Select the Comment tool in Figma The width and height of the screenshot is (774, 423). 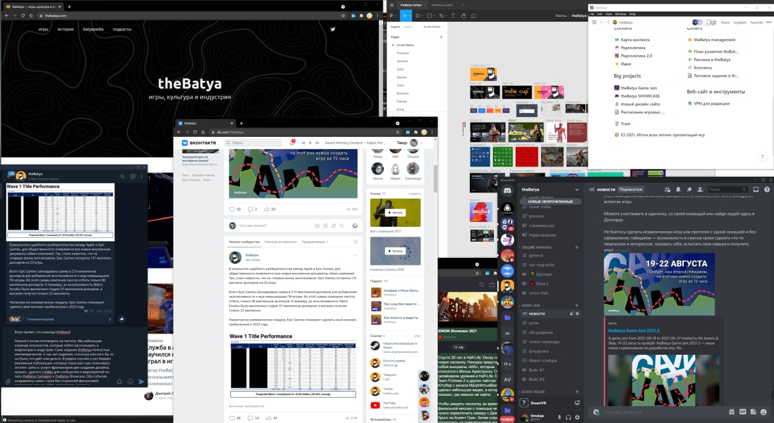(473, 16)
